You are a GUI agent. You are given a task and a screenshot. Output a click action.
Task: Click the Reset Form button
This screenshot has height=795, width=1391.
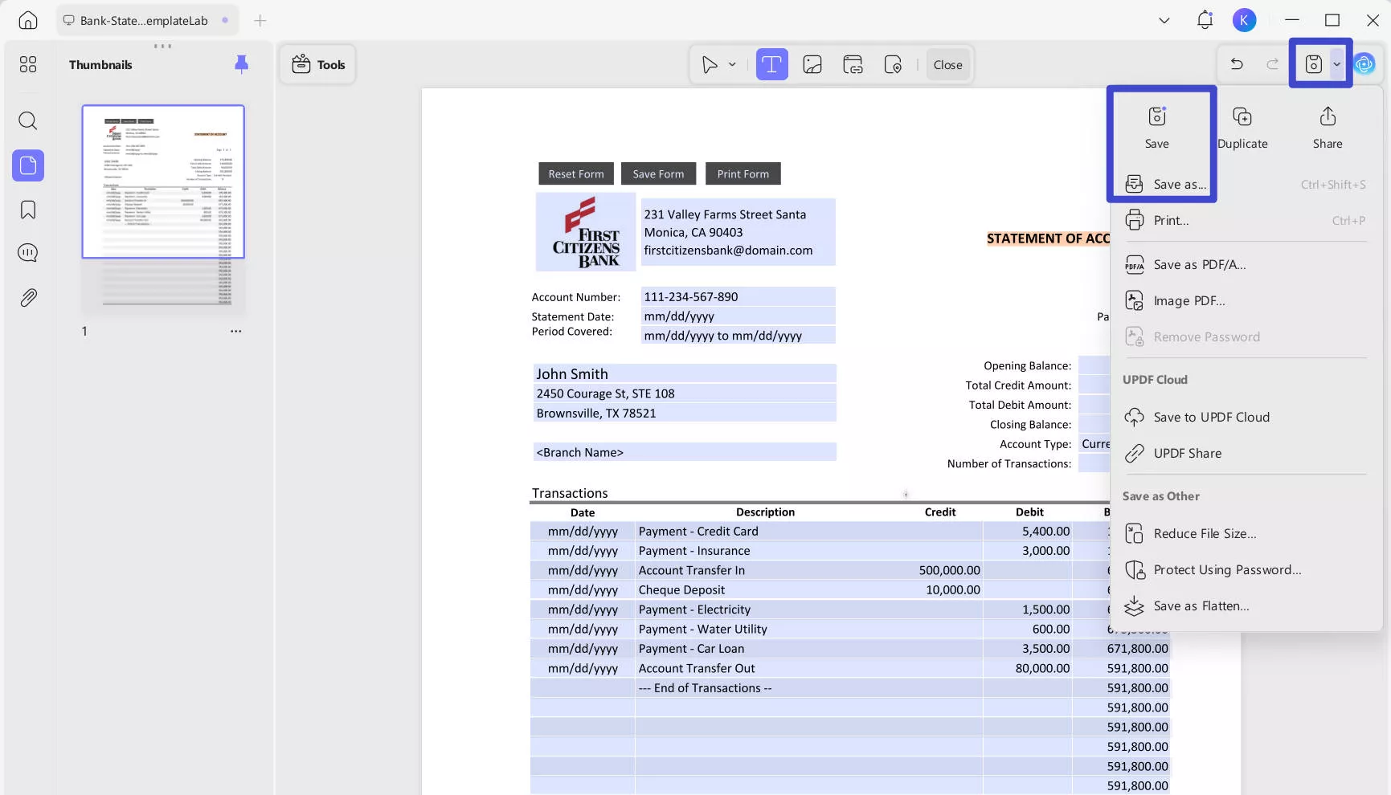coord(575,173)
